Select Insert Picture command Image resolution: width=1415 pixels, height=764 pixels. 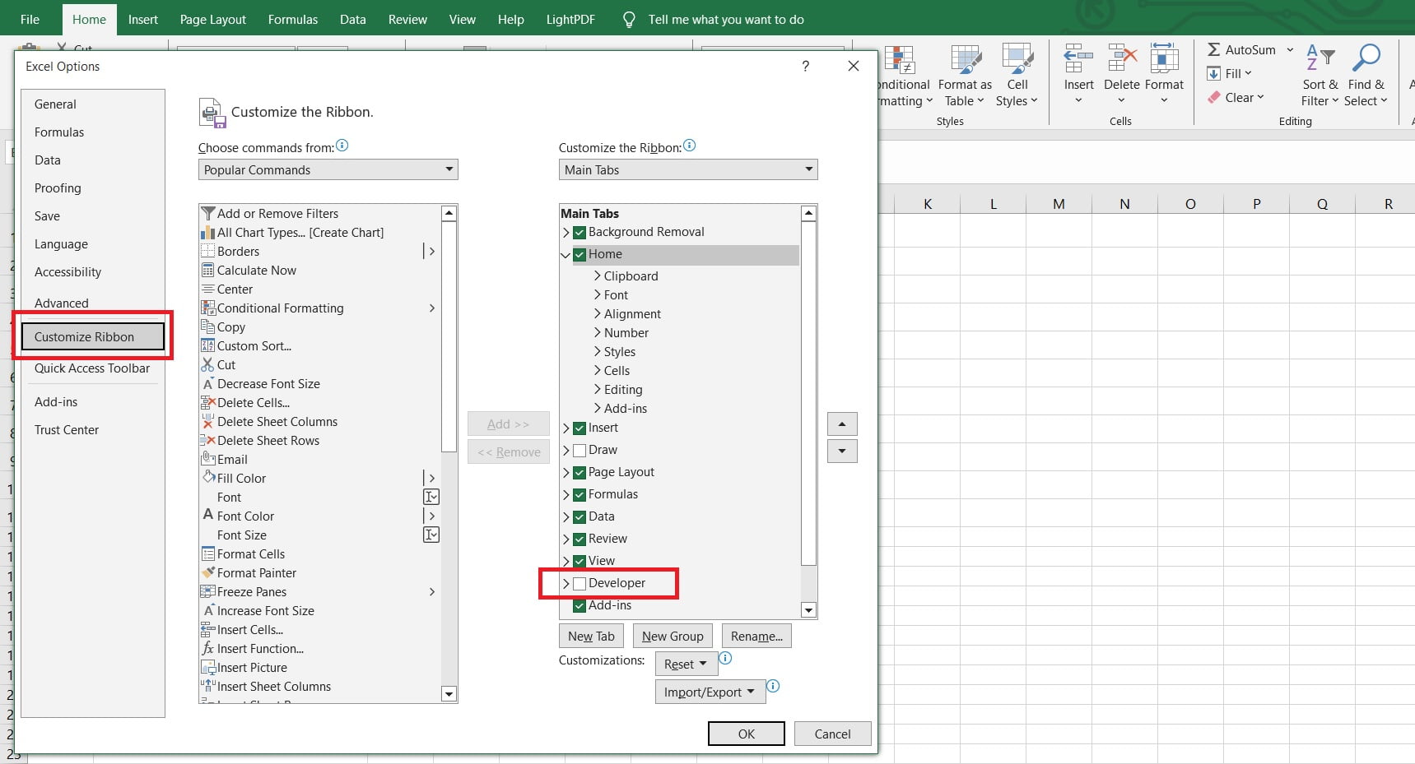pos(320,667)
